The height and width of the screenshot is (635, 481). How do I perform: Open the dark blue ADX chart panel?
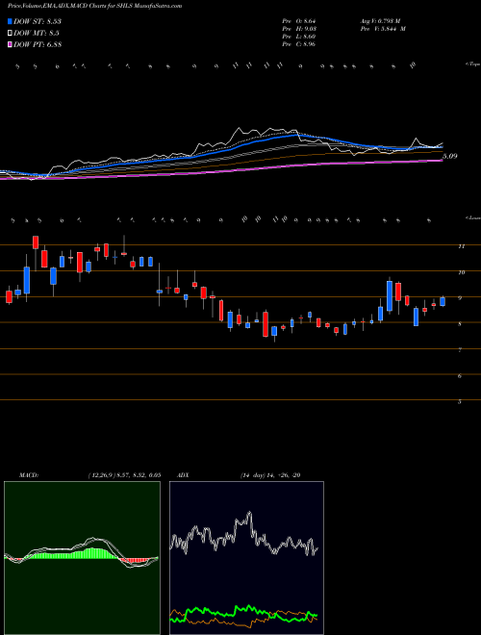tap(246, 558)
